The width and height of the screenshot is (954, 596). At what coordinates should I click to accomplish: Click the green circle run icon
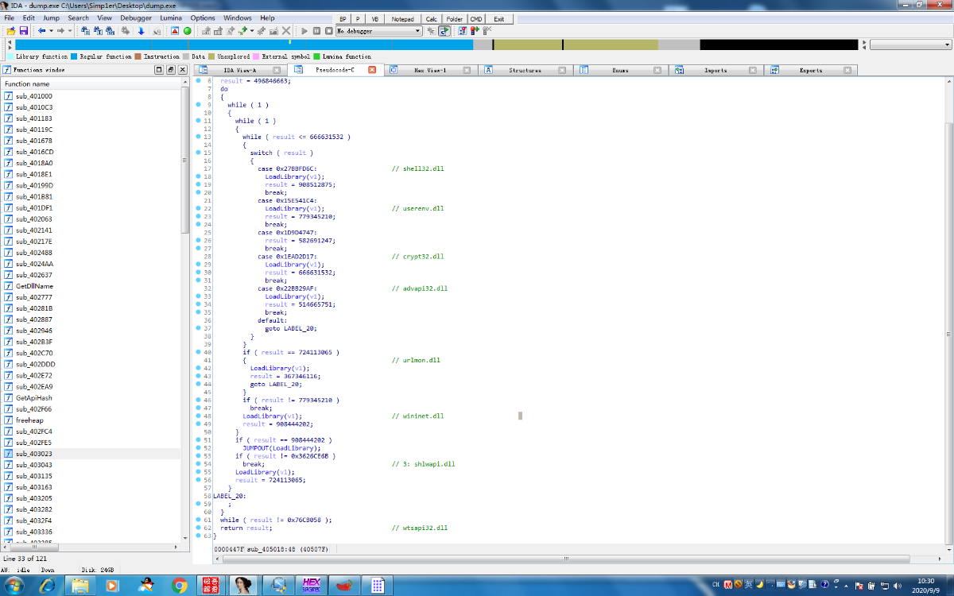(x=187, y=31)
